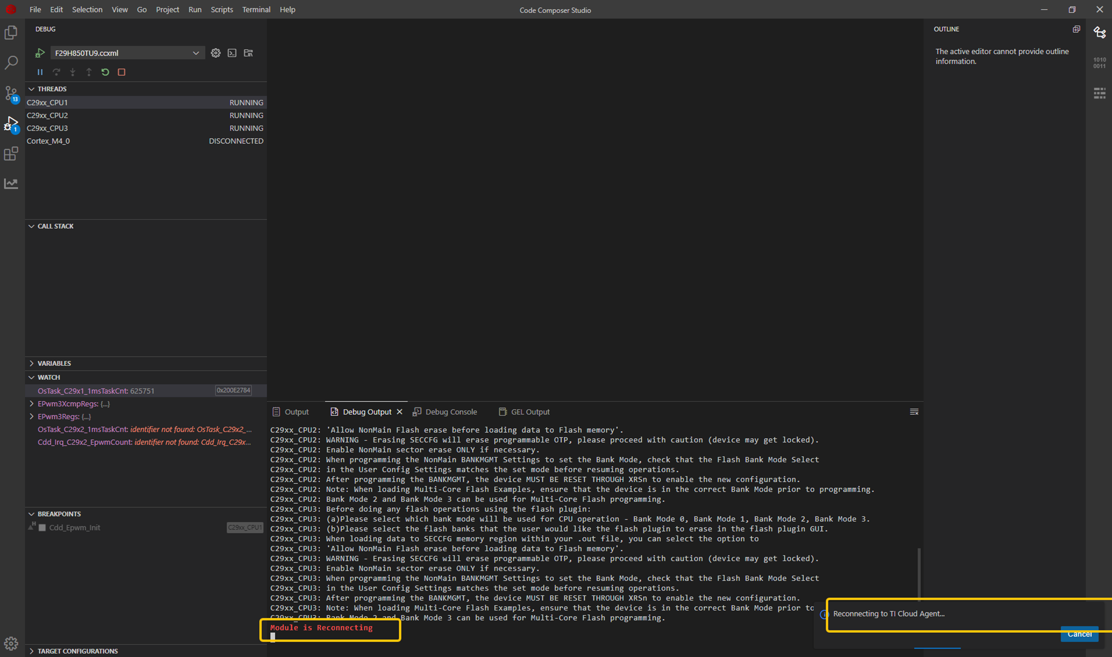Open the graph chart view in the activity bar
The height and width of the screenshot is (657, 1112).
[x=11, y=183]
